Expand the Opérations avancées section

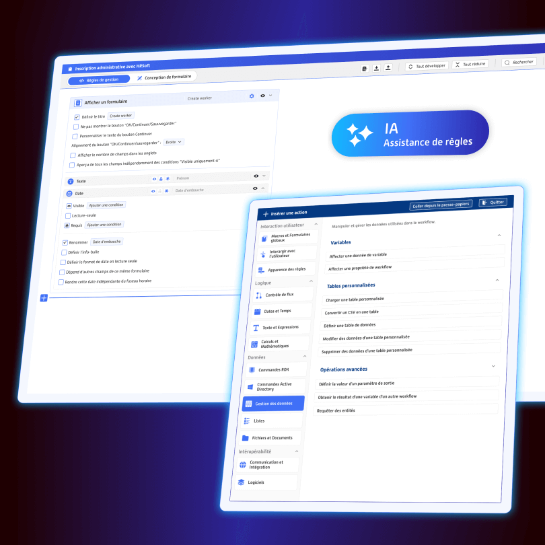click(493, 366)
